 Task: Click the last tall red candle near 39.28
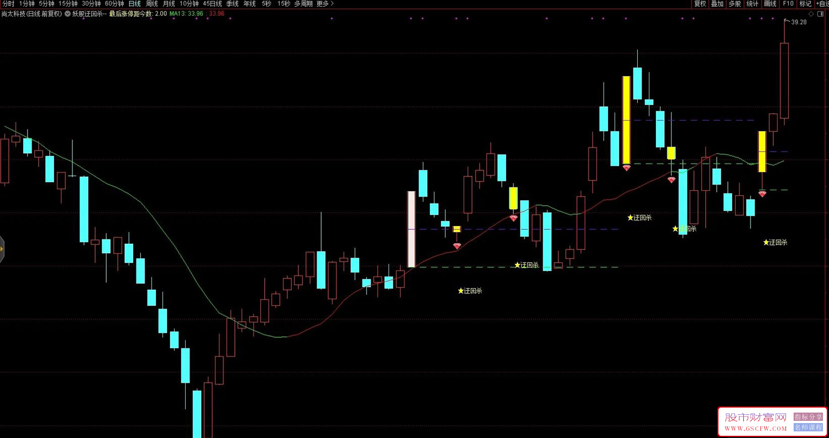point(784,80)
